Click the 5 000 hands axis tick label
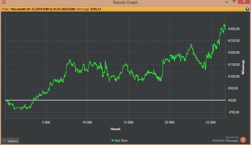The width and height of the screenshot is (251, 145). (46, 122)
